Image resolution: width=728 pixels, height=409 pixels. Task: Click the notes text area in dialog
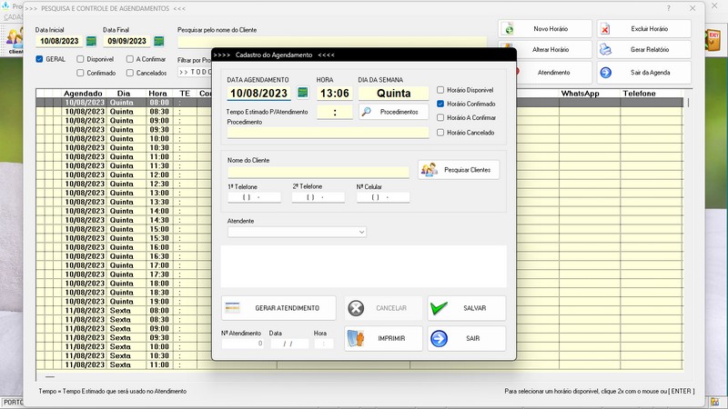[363, 266]
